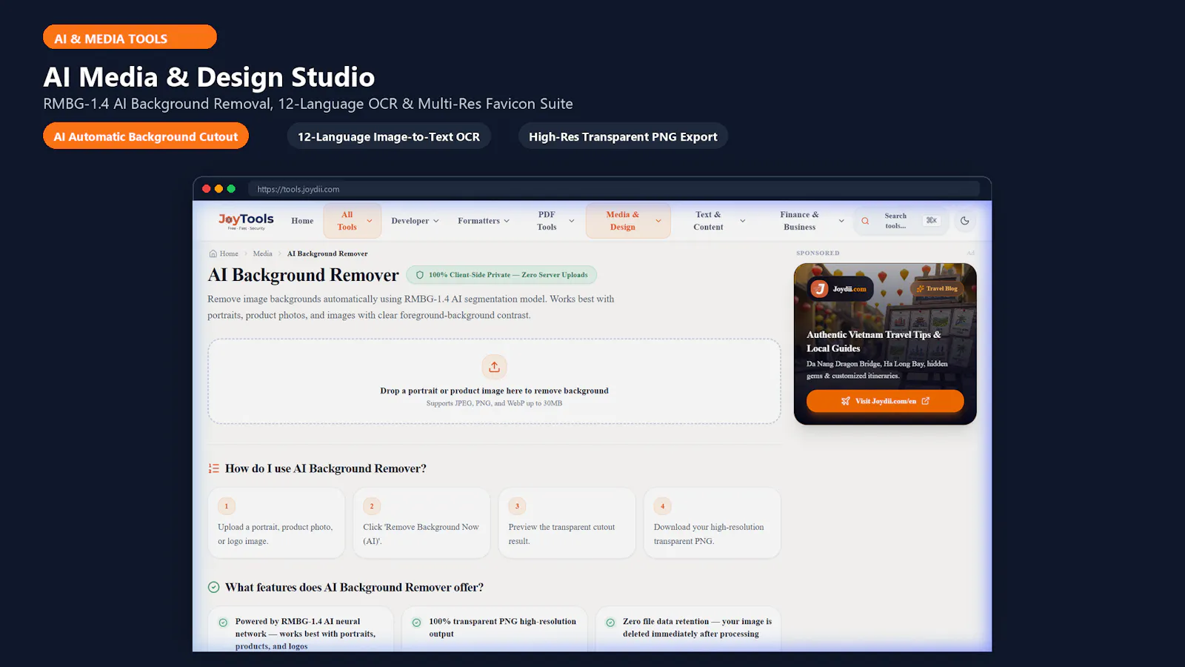Click step 3 number badge
The width and height of the screenshot is (1185, 667).
click(517, 506)
